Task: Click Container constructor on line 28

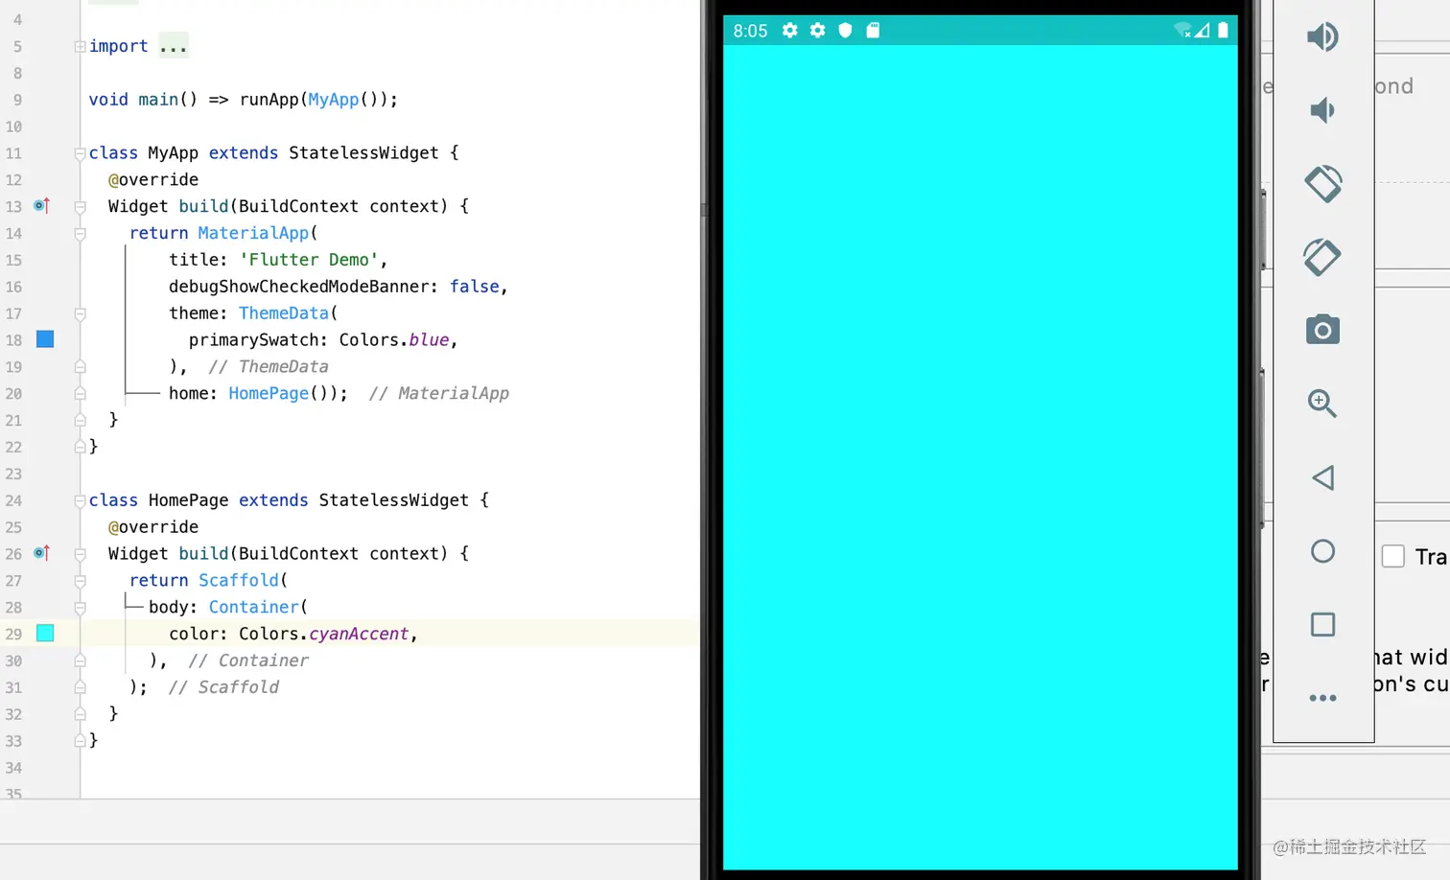Action: tap(254, 607)
